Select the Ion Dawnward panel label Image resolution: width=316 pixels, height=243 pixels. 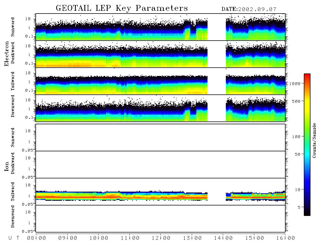(x=13, y=216)
